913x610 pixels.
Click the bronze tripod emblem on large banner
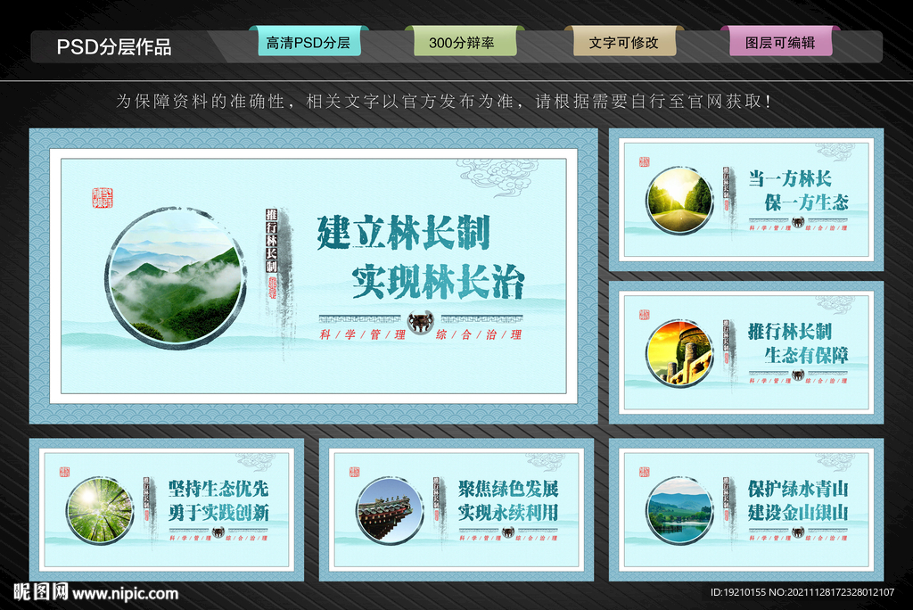pyautogui.click(x=421, y=322)
